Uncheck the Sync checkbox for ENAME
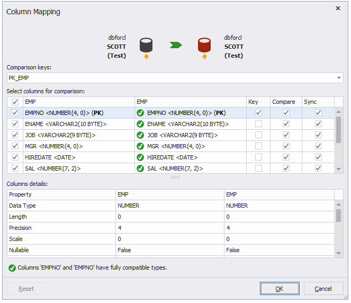Screen dimensions: 351x303 pos(318,124)
